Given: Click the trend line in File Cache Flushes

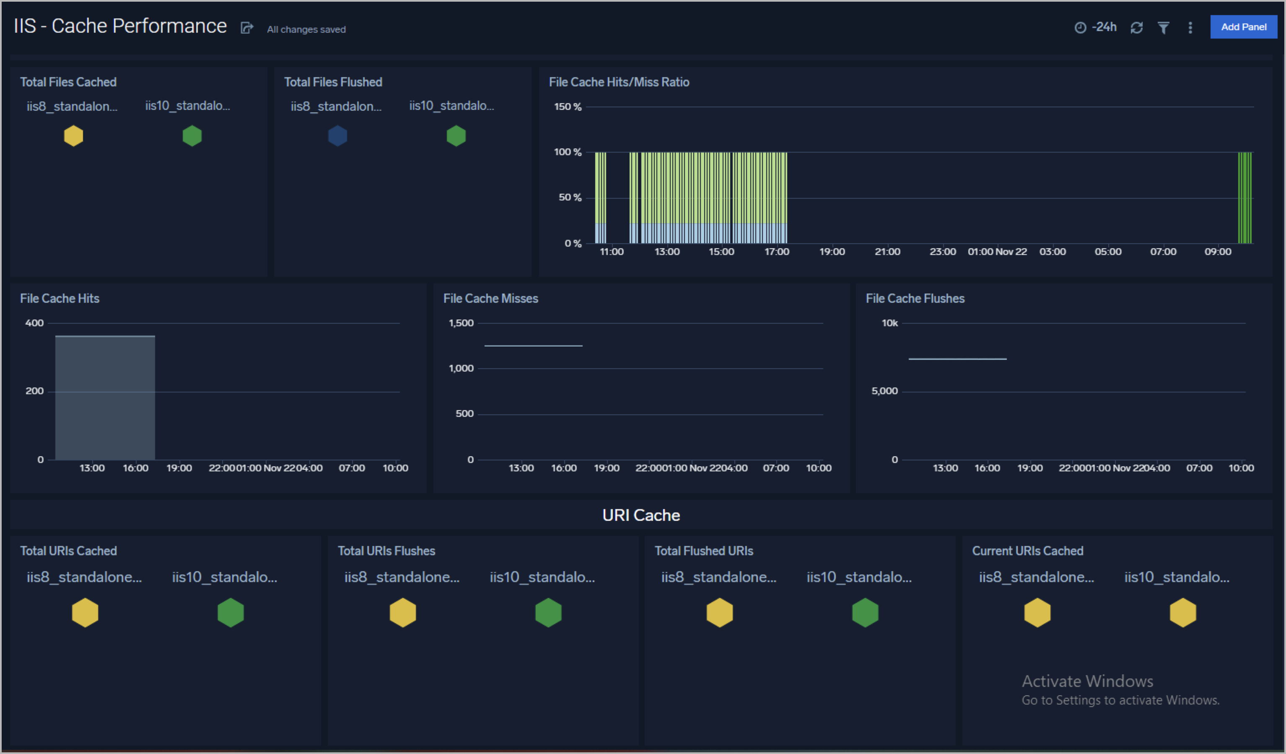Looking at the screenshot, I should pos(958,359).
